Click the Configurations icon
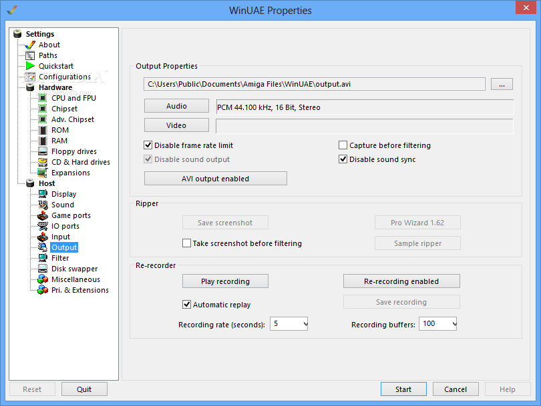The image size is (541, 406). (x=30, y=77)
